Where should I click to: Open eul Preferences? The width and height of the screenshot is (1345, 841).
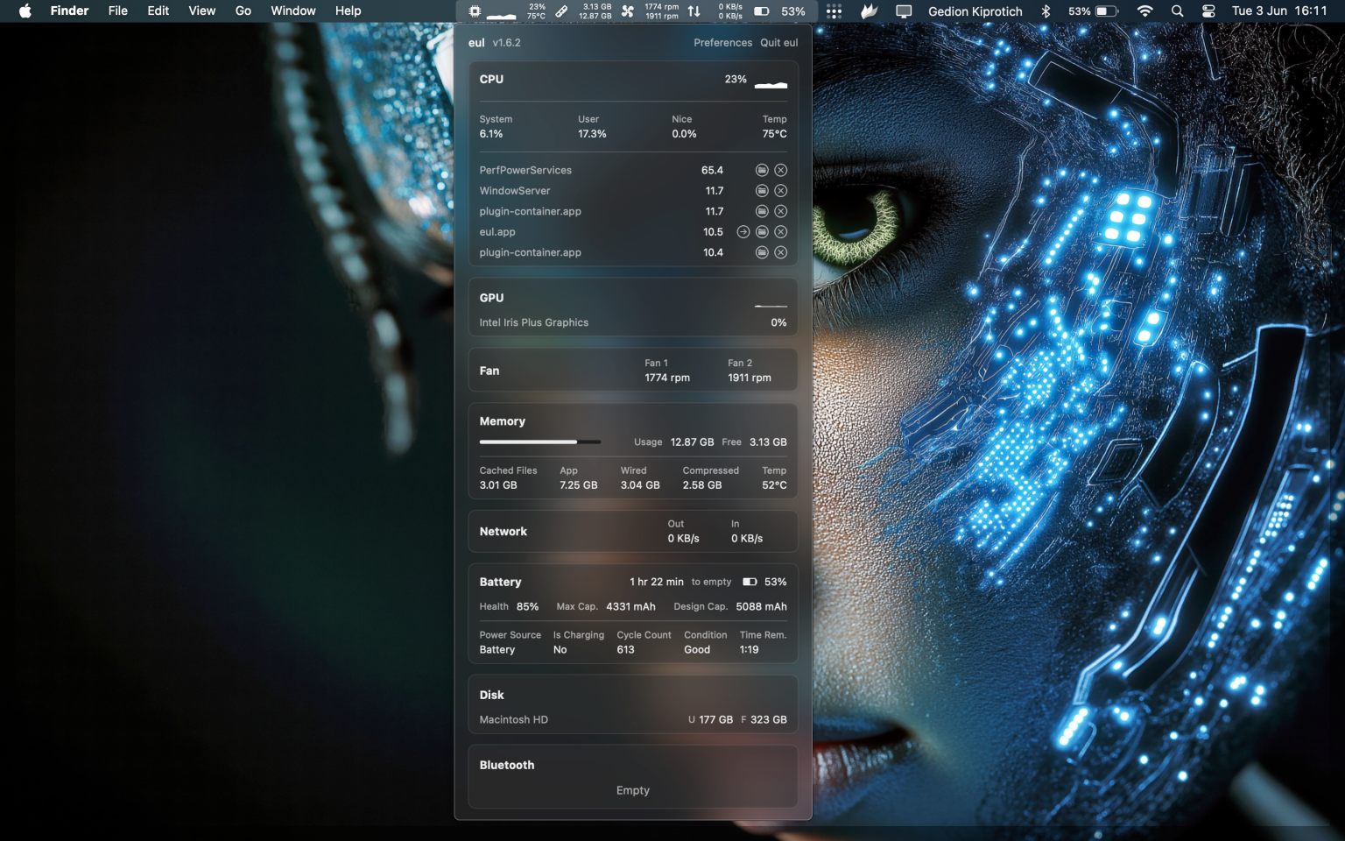722,42
